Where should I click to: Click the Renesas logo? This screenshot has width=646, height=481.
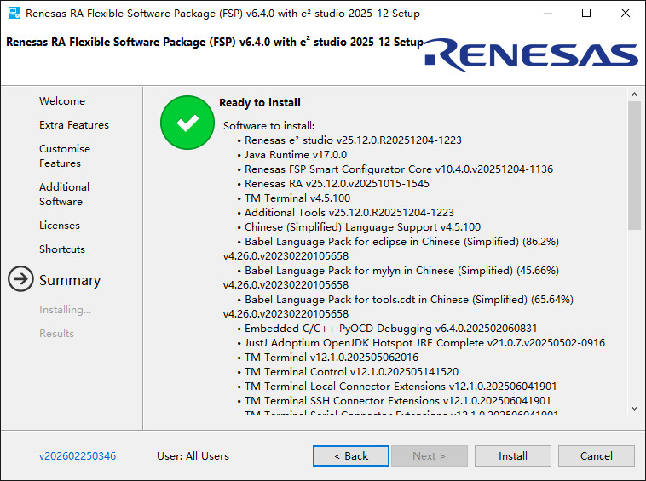tap(532, 55)
